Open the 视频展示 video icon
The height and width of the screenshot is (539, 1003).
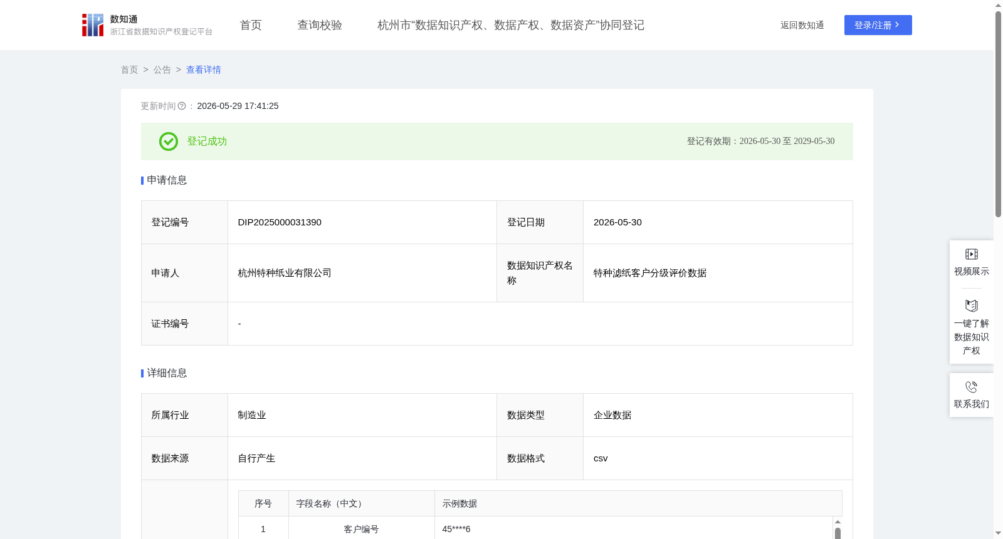point(972,254)
